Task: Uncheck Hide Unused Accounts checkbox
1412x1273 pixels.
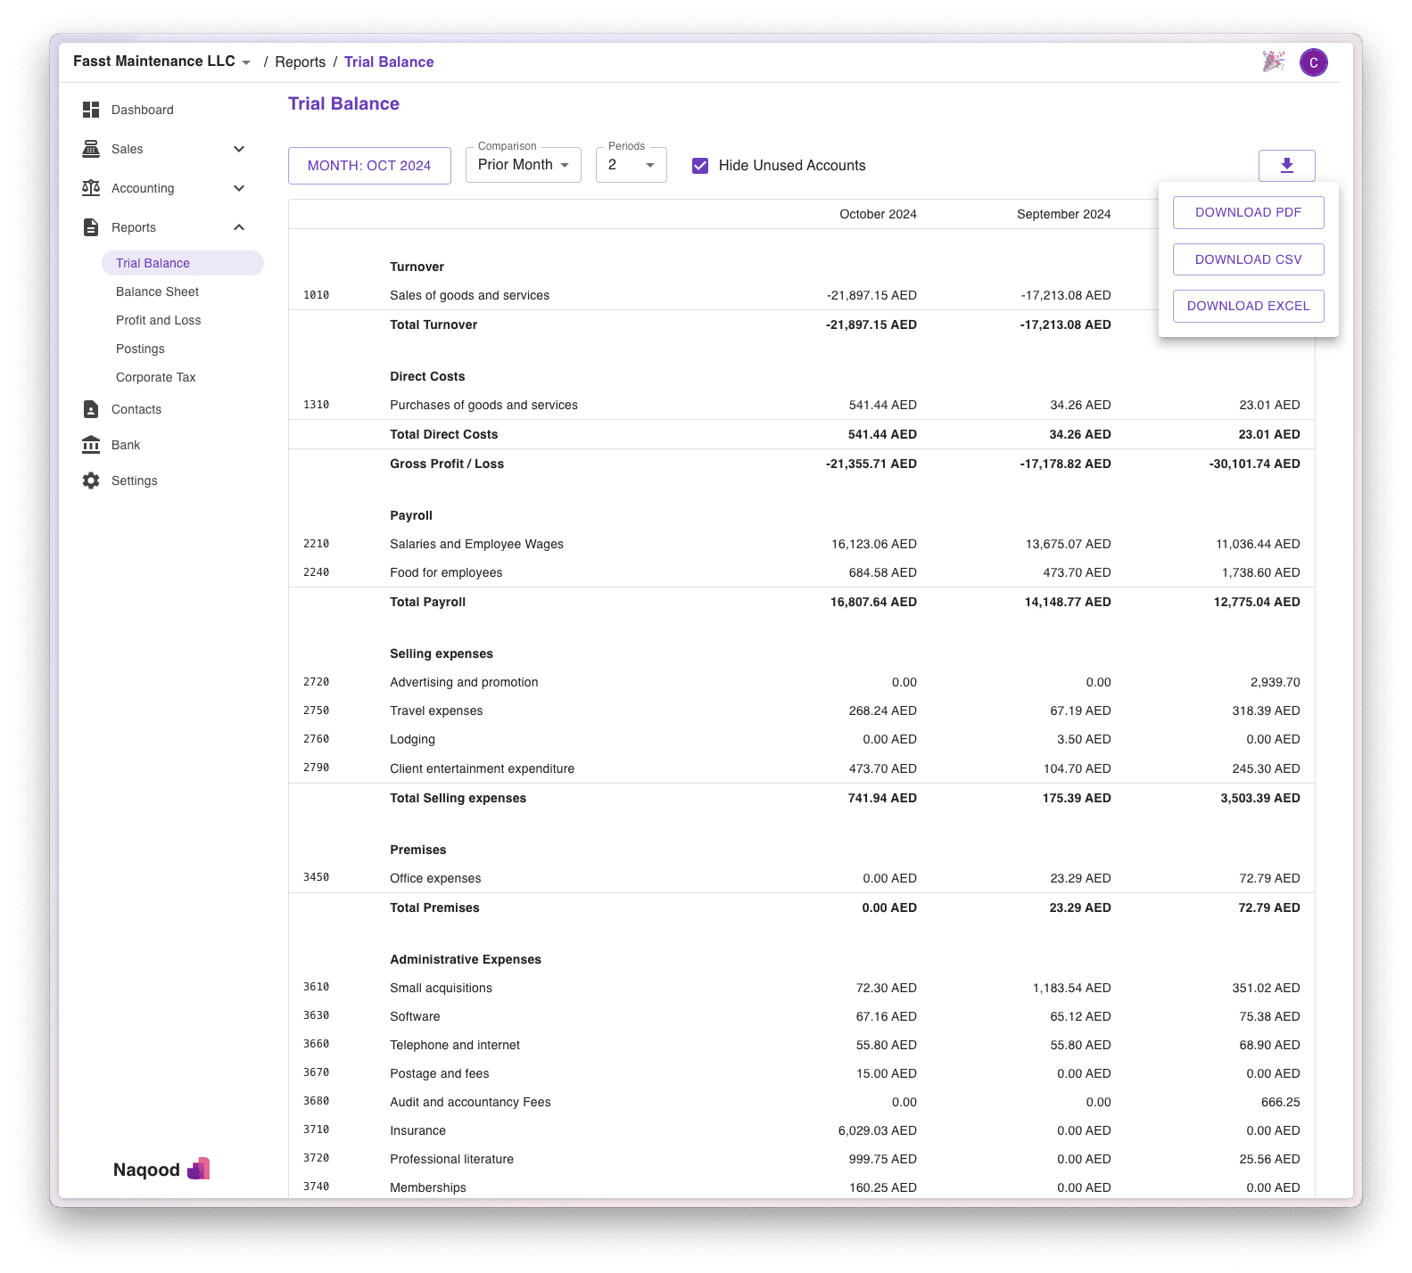Action: pos(700,166)
